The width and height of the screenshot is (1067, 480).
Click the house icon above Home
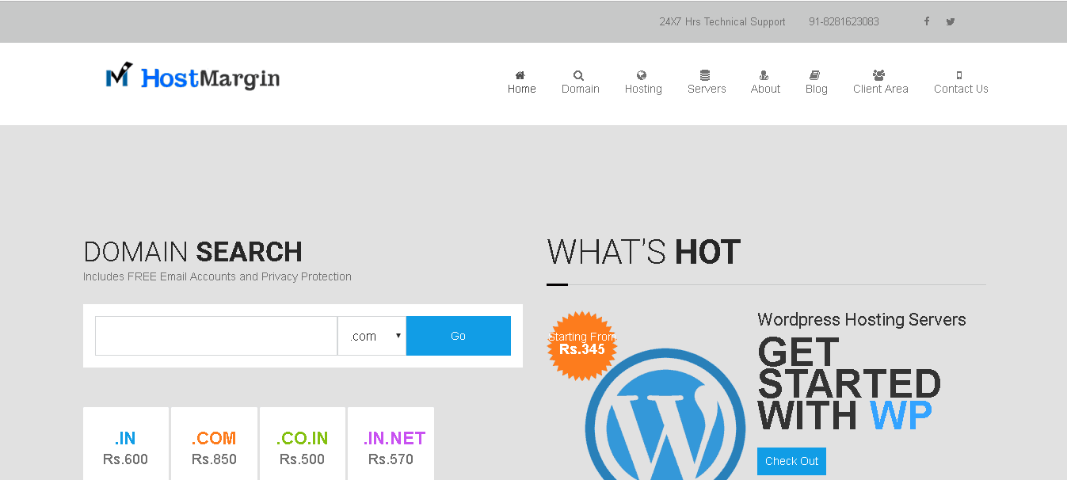520,75
